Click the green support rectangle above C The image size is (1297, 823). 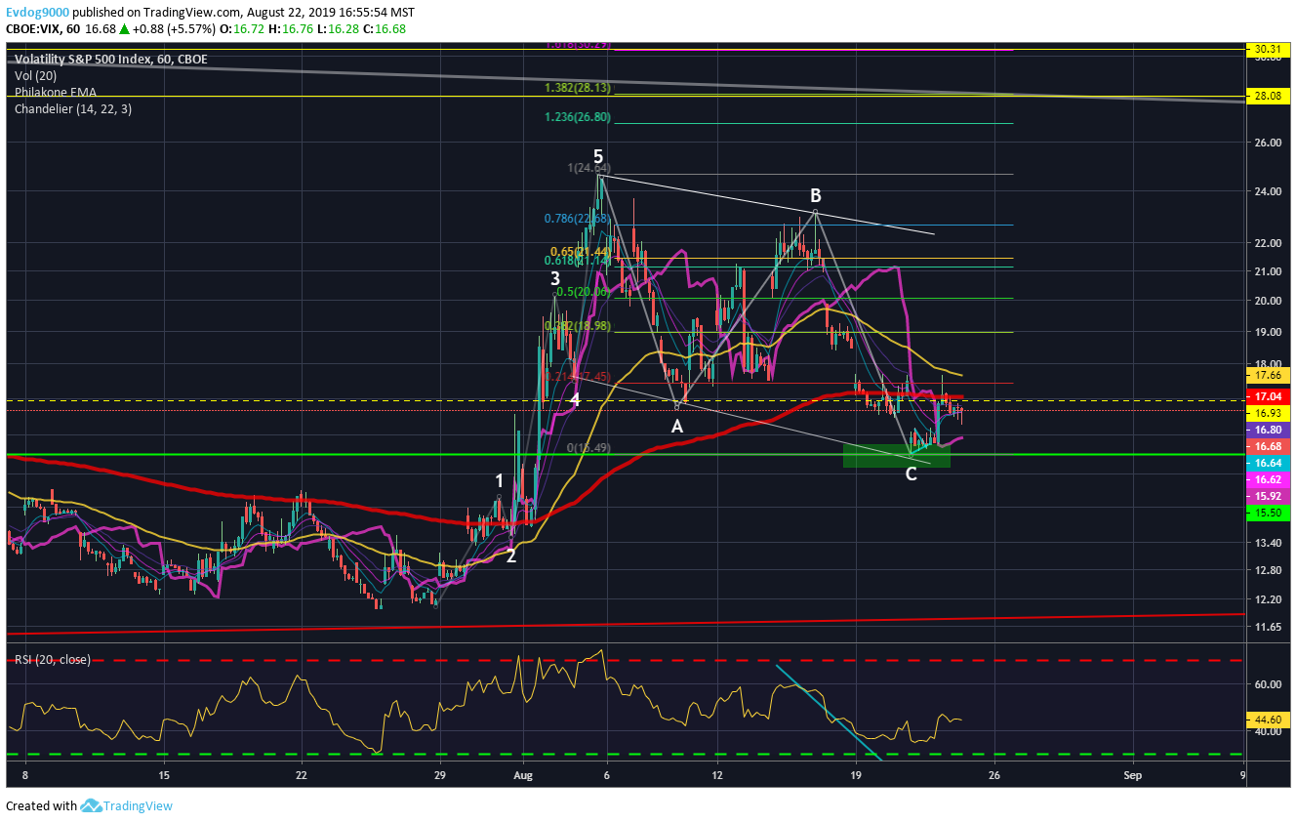point(896,455)
